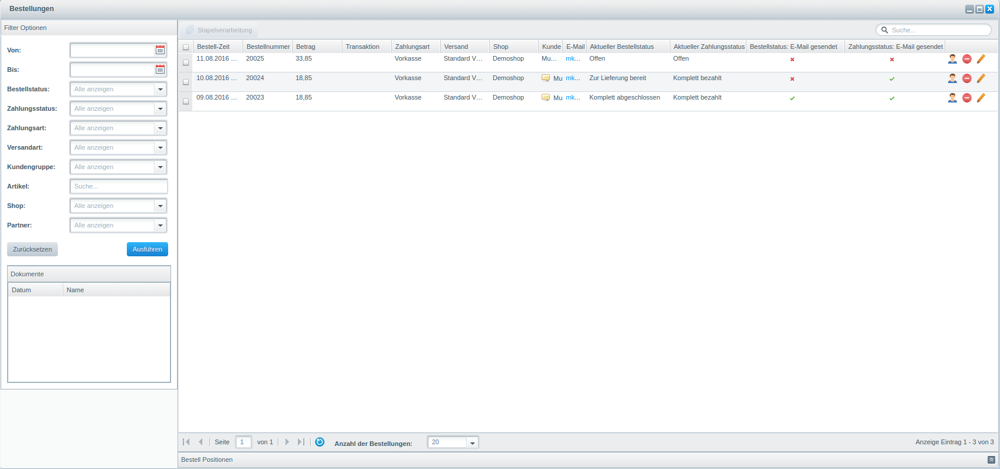Refresh the orders list
1000x469 pixels.
point(320,442)
